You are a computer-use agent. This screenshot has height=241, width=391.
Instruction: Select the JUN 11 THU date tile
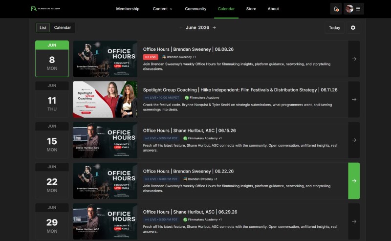pos(52,100)
